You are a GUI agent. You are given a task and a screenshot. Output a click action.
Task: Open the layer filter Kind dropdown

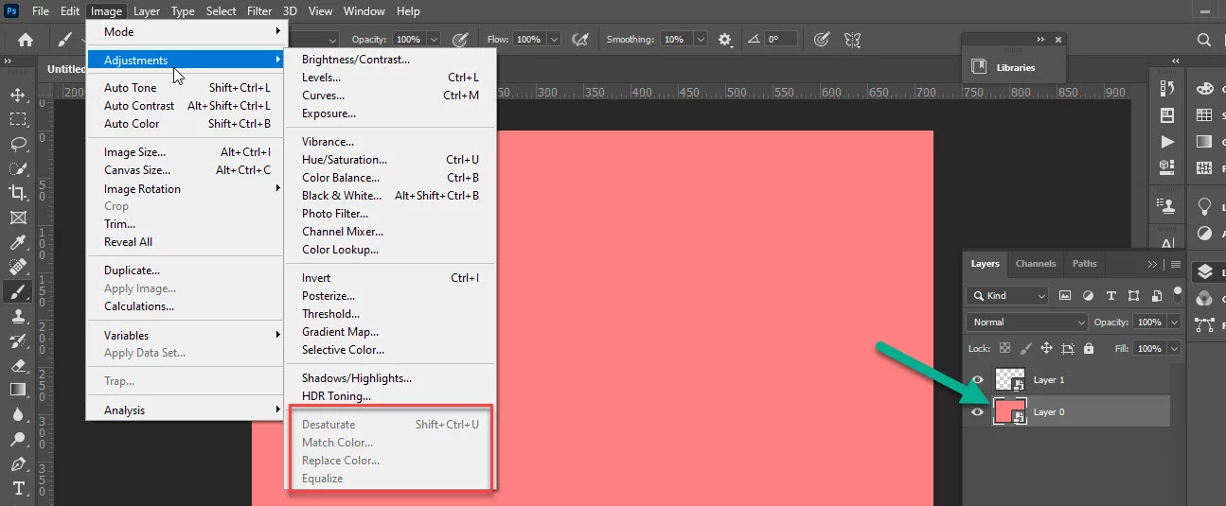click(x=1007, y=296)
